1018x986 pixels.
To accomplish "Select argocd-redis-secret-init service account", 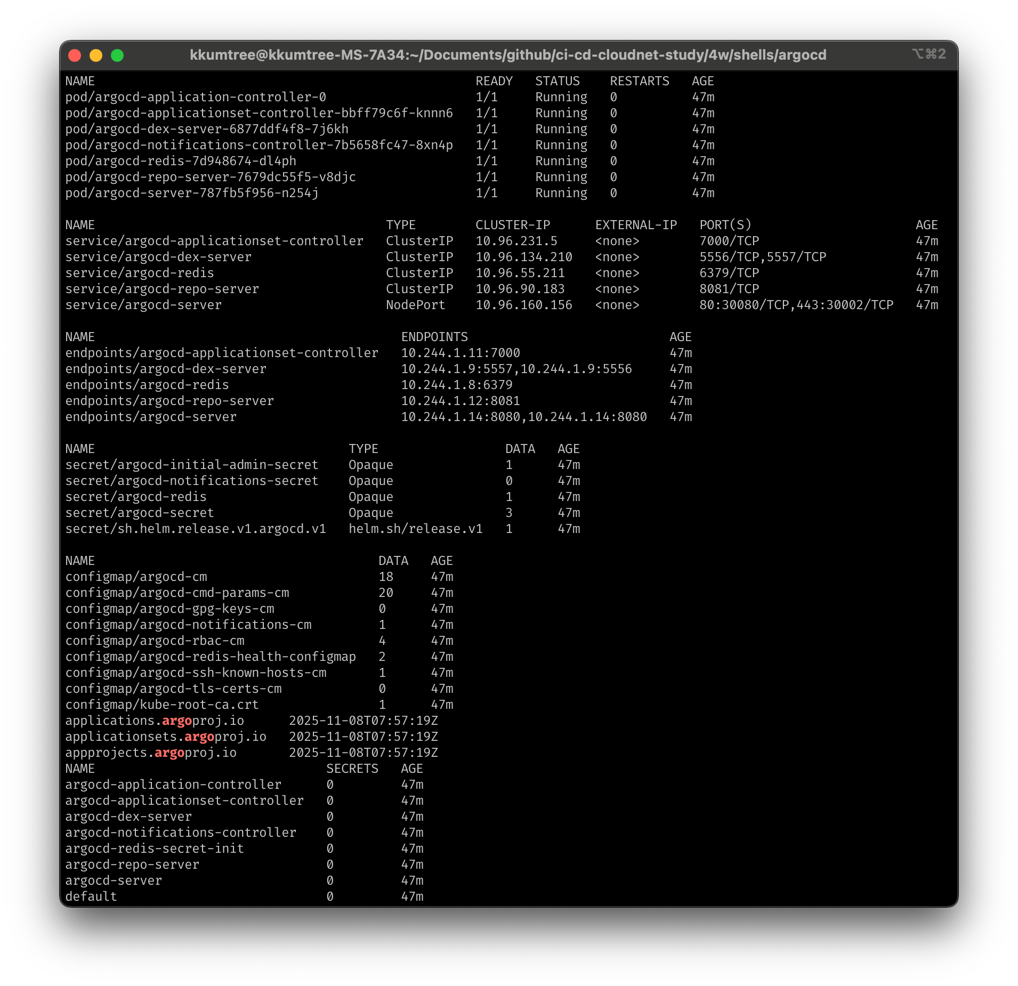I will tap(155, 849).
